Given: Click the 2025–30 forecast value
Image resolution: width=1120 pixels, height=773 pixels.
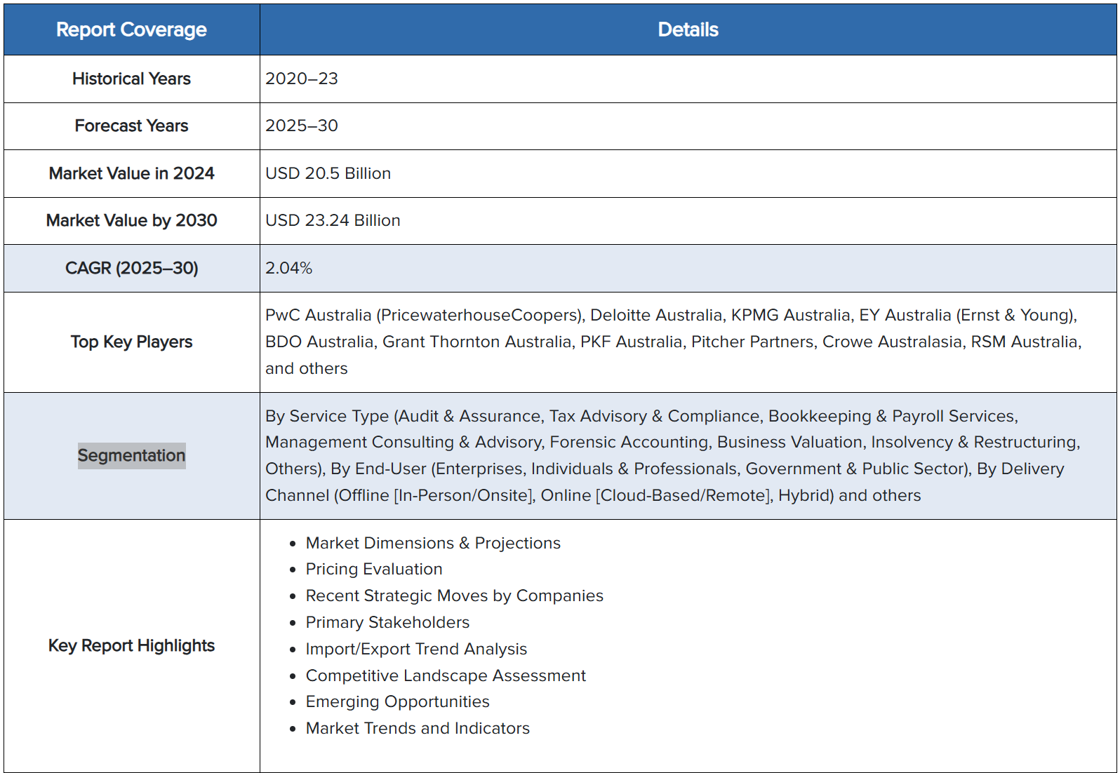Looking at the screenshot, I should pyautogui.click(x=302, y=126).
